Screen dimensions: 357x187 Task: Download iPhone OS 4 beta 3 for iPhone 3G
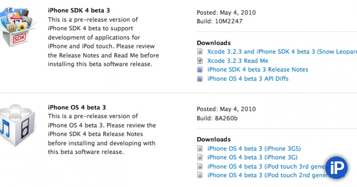click(253, 157)
